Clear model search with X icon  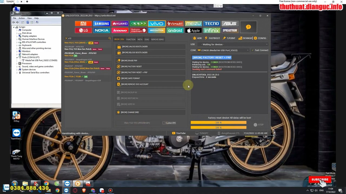click(x=66, y=38)
